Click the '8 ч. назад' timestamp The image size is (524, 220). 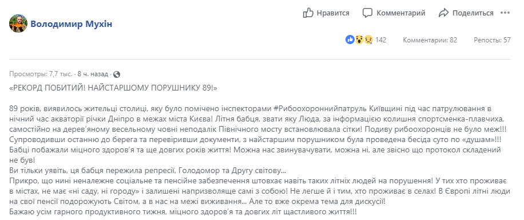point(93,74)
